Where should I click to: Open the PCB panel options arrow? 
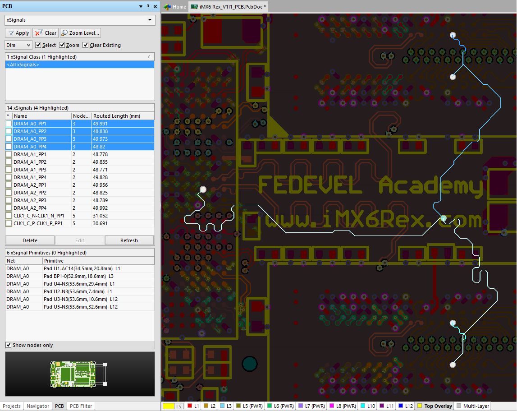coord(141,6)
